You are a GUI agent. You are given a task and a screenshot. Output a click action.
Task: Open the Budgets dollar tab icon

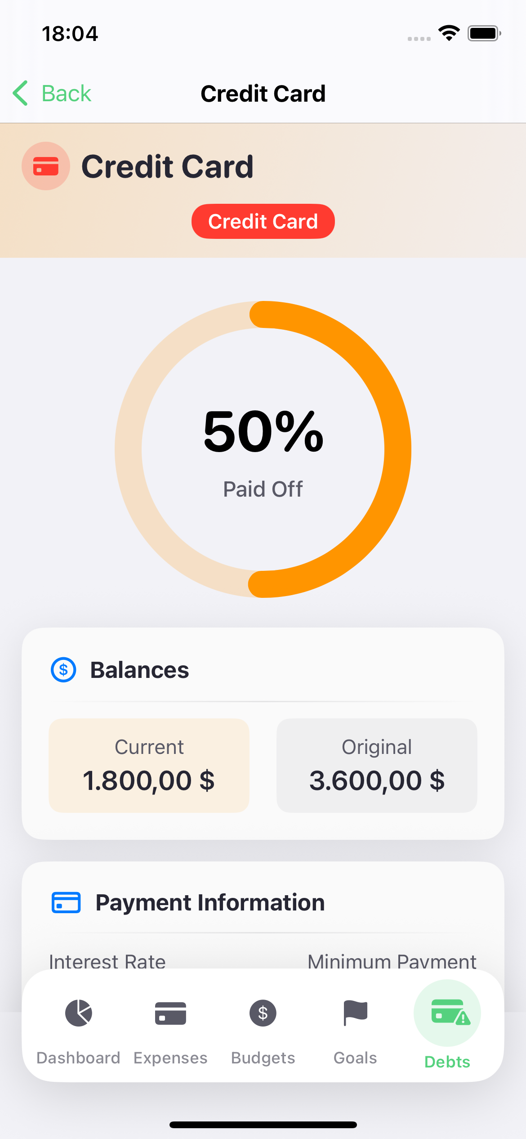pyautogui.click(x=263, y=1013)
